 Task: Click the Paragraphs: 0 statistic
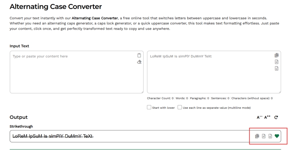[x=199, y=98]
